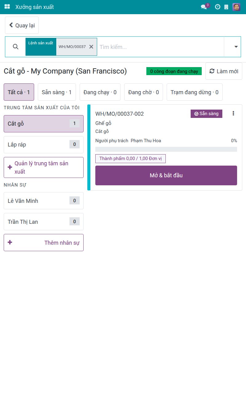Select employee Trần Thị Lan
The image size is (246, 394).
44,222
